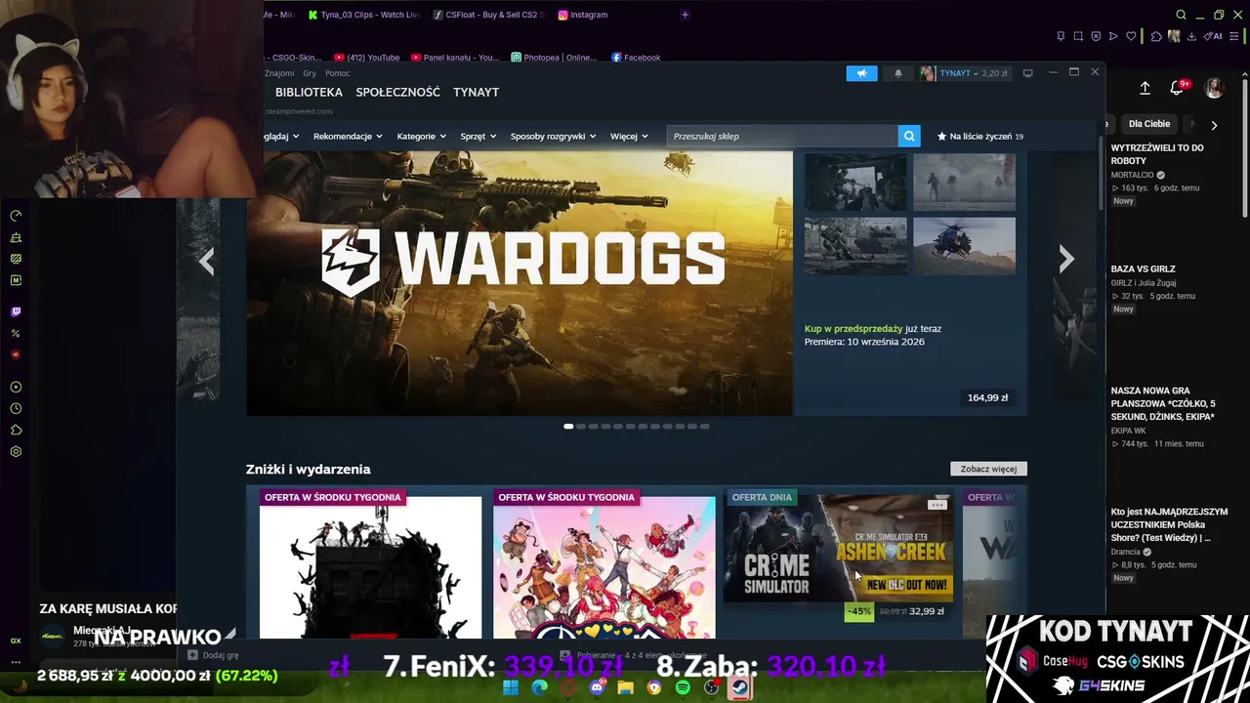Open the browser extensions puzzle icon

click(x=1156, y=36)
